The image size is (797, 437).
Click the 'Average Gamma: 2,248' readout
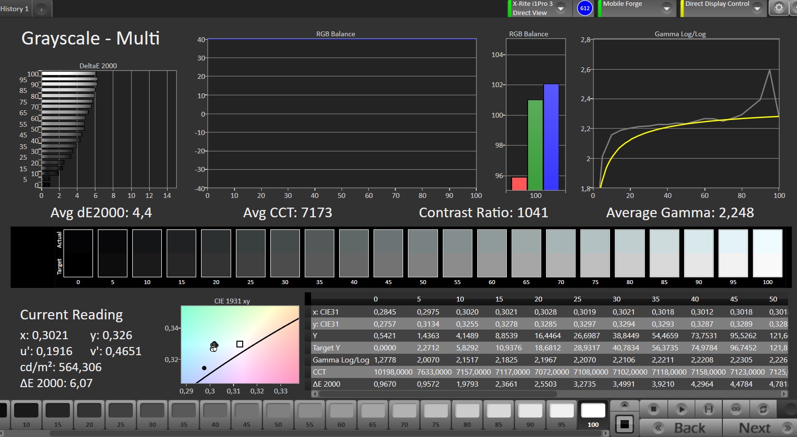[x=680, y=213]
